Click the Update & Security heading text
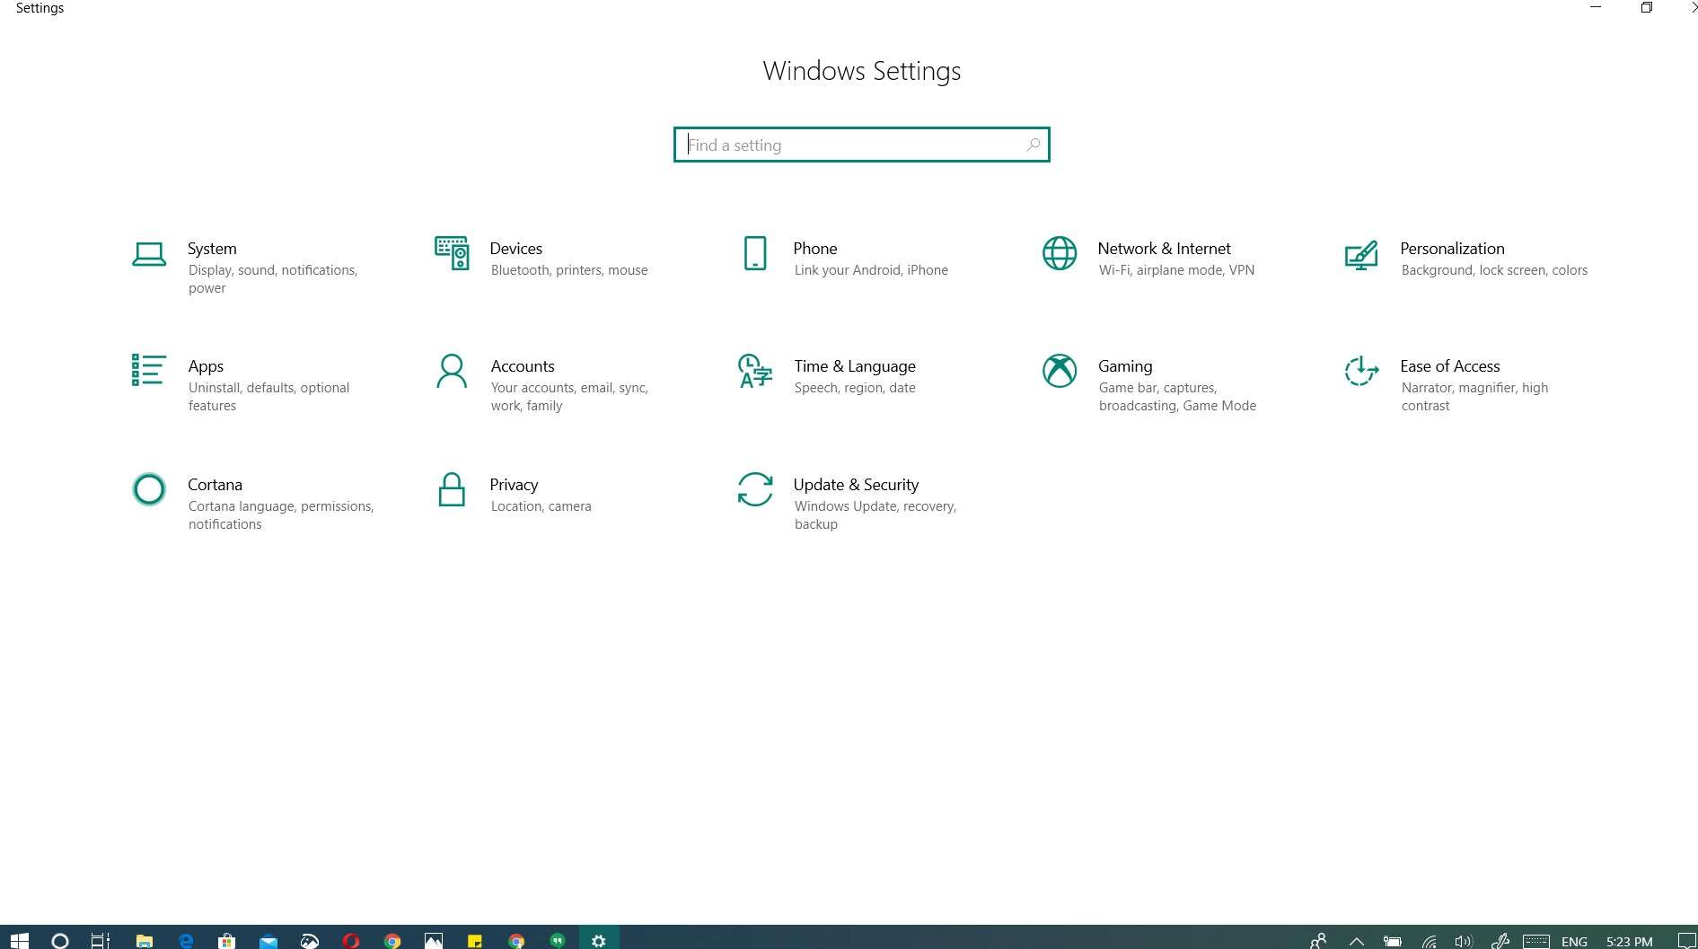1698x949 pixels. [856, 485]
